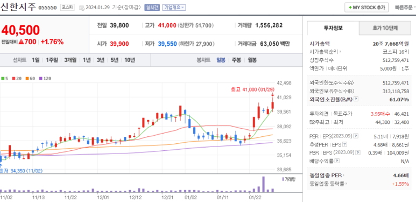This screenshot has height=202, width=416.
Task: Select the 1주일 line chart period
Action: tap(52, 60)
